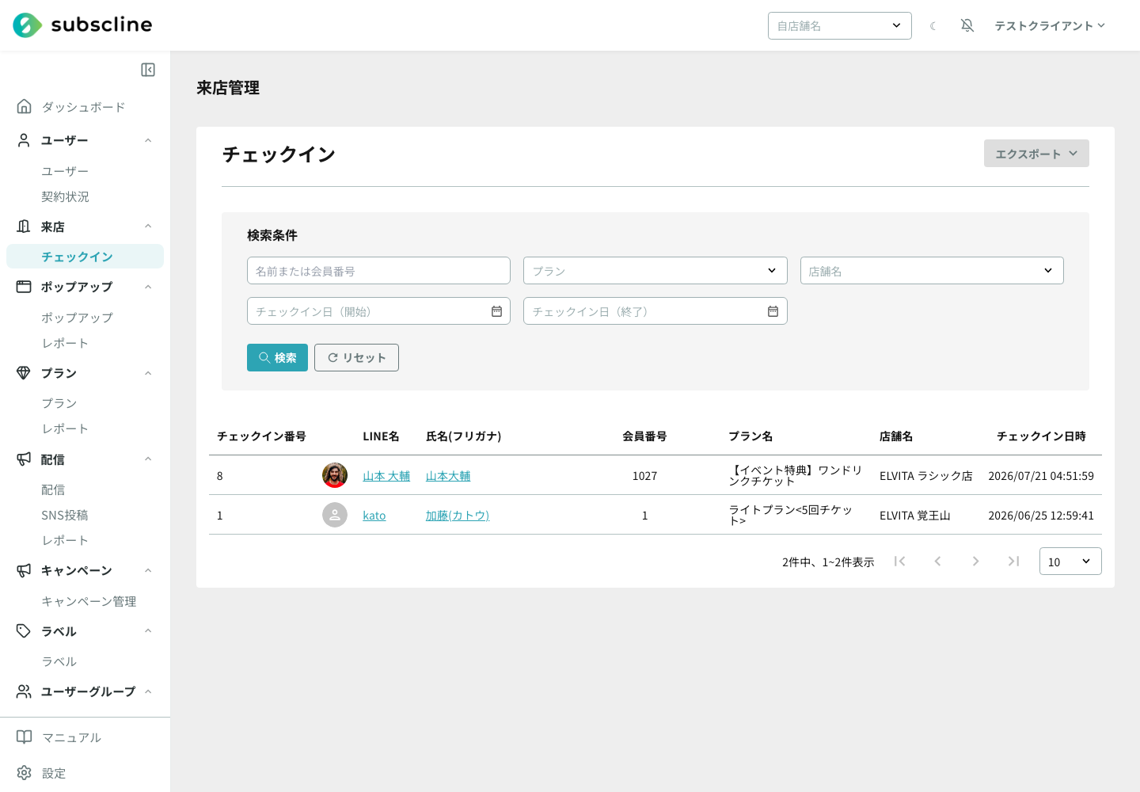
Task: Click the ラベル tag icon
Action: [24, 631]
